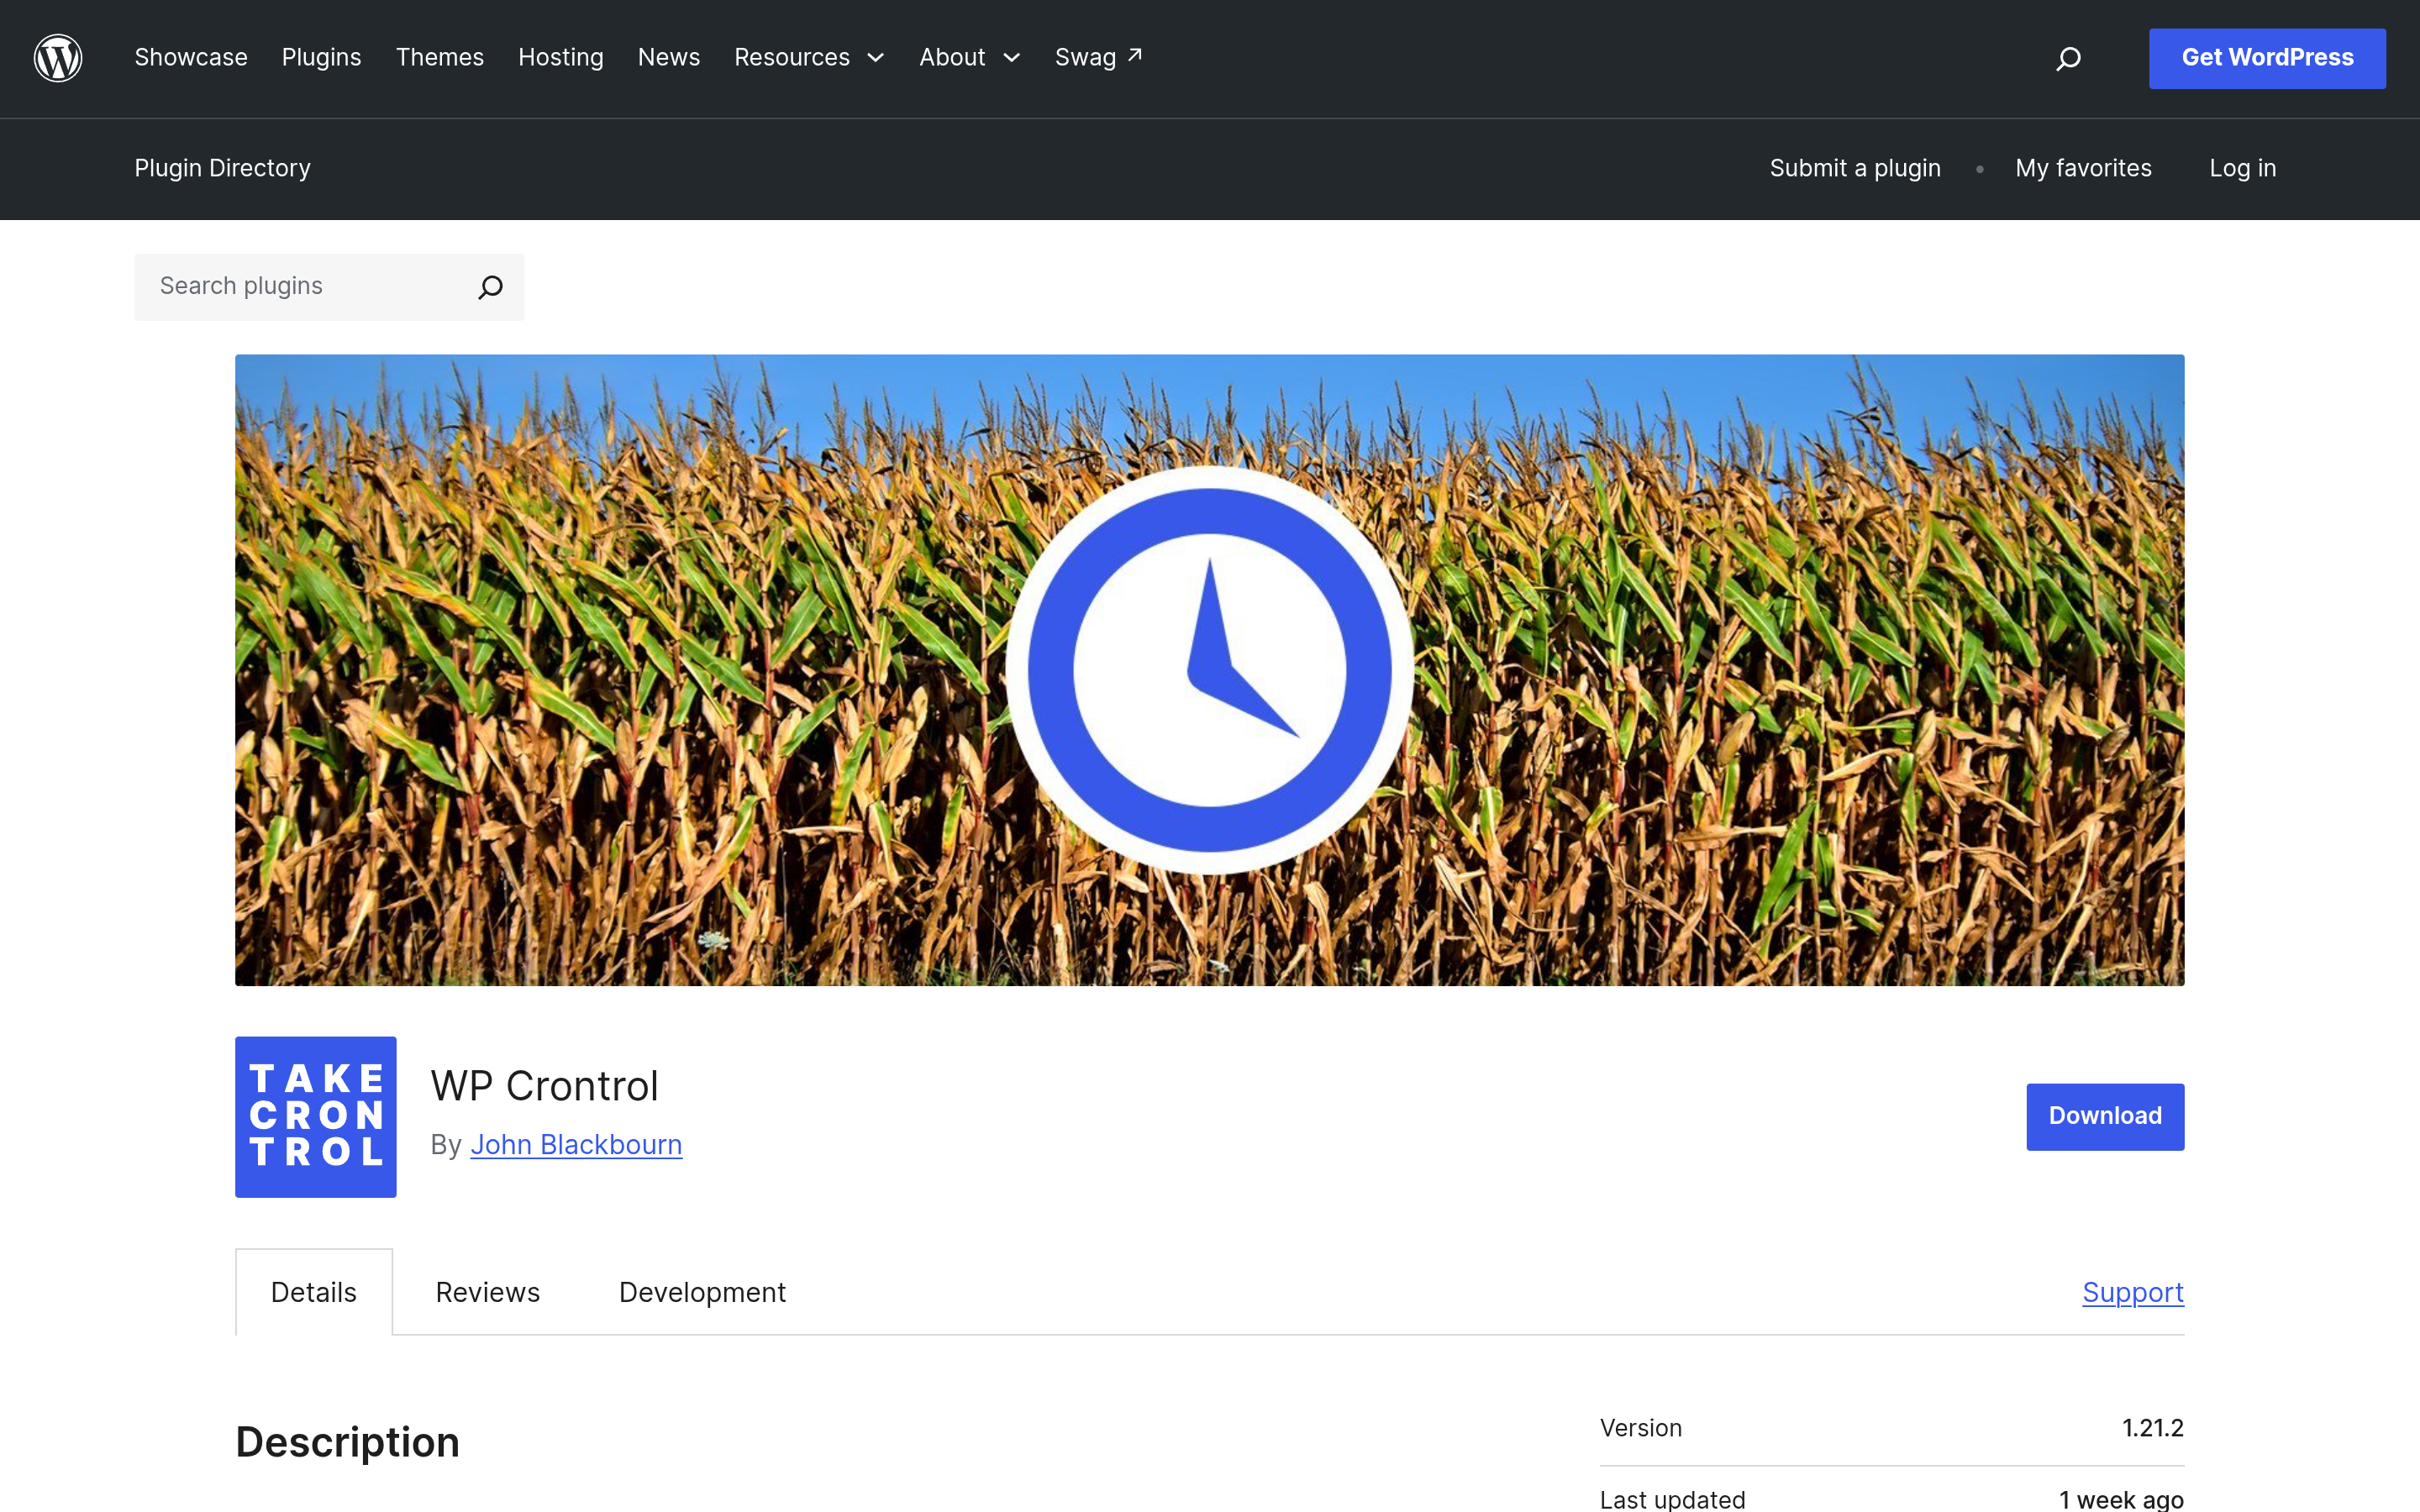Click the search plugins magnifier icon

click(x=490, y=288)
